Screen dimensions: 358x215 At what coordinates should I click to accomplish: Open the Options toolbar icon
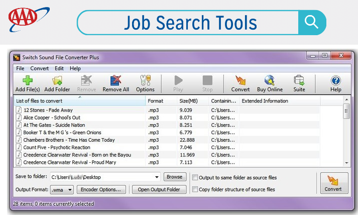[x=145, y=80]
